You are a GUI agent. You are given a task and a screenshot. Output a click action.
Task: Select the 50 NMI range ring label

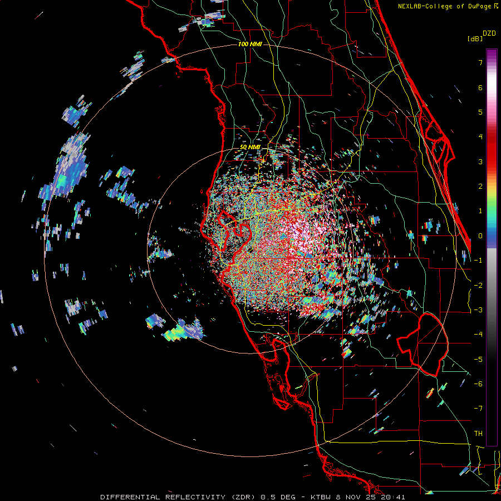coord(250,148)
